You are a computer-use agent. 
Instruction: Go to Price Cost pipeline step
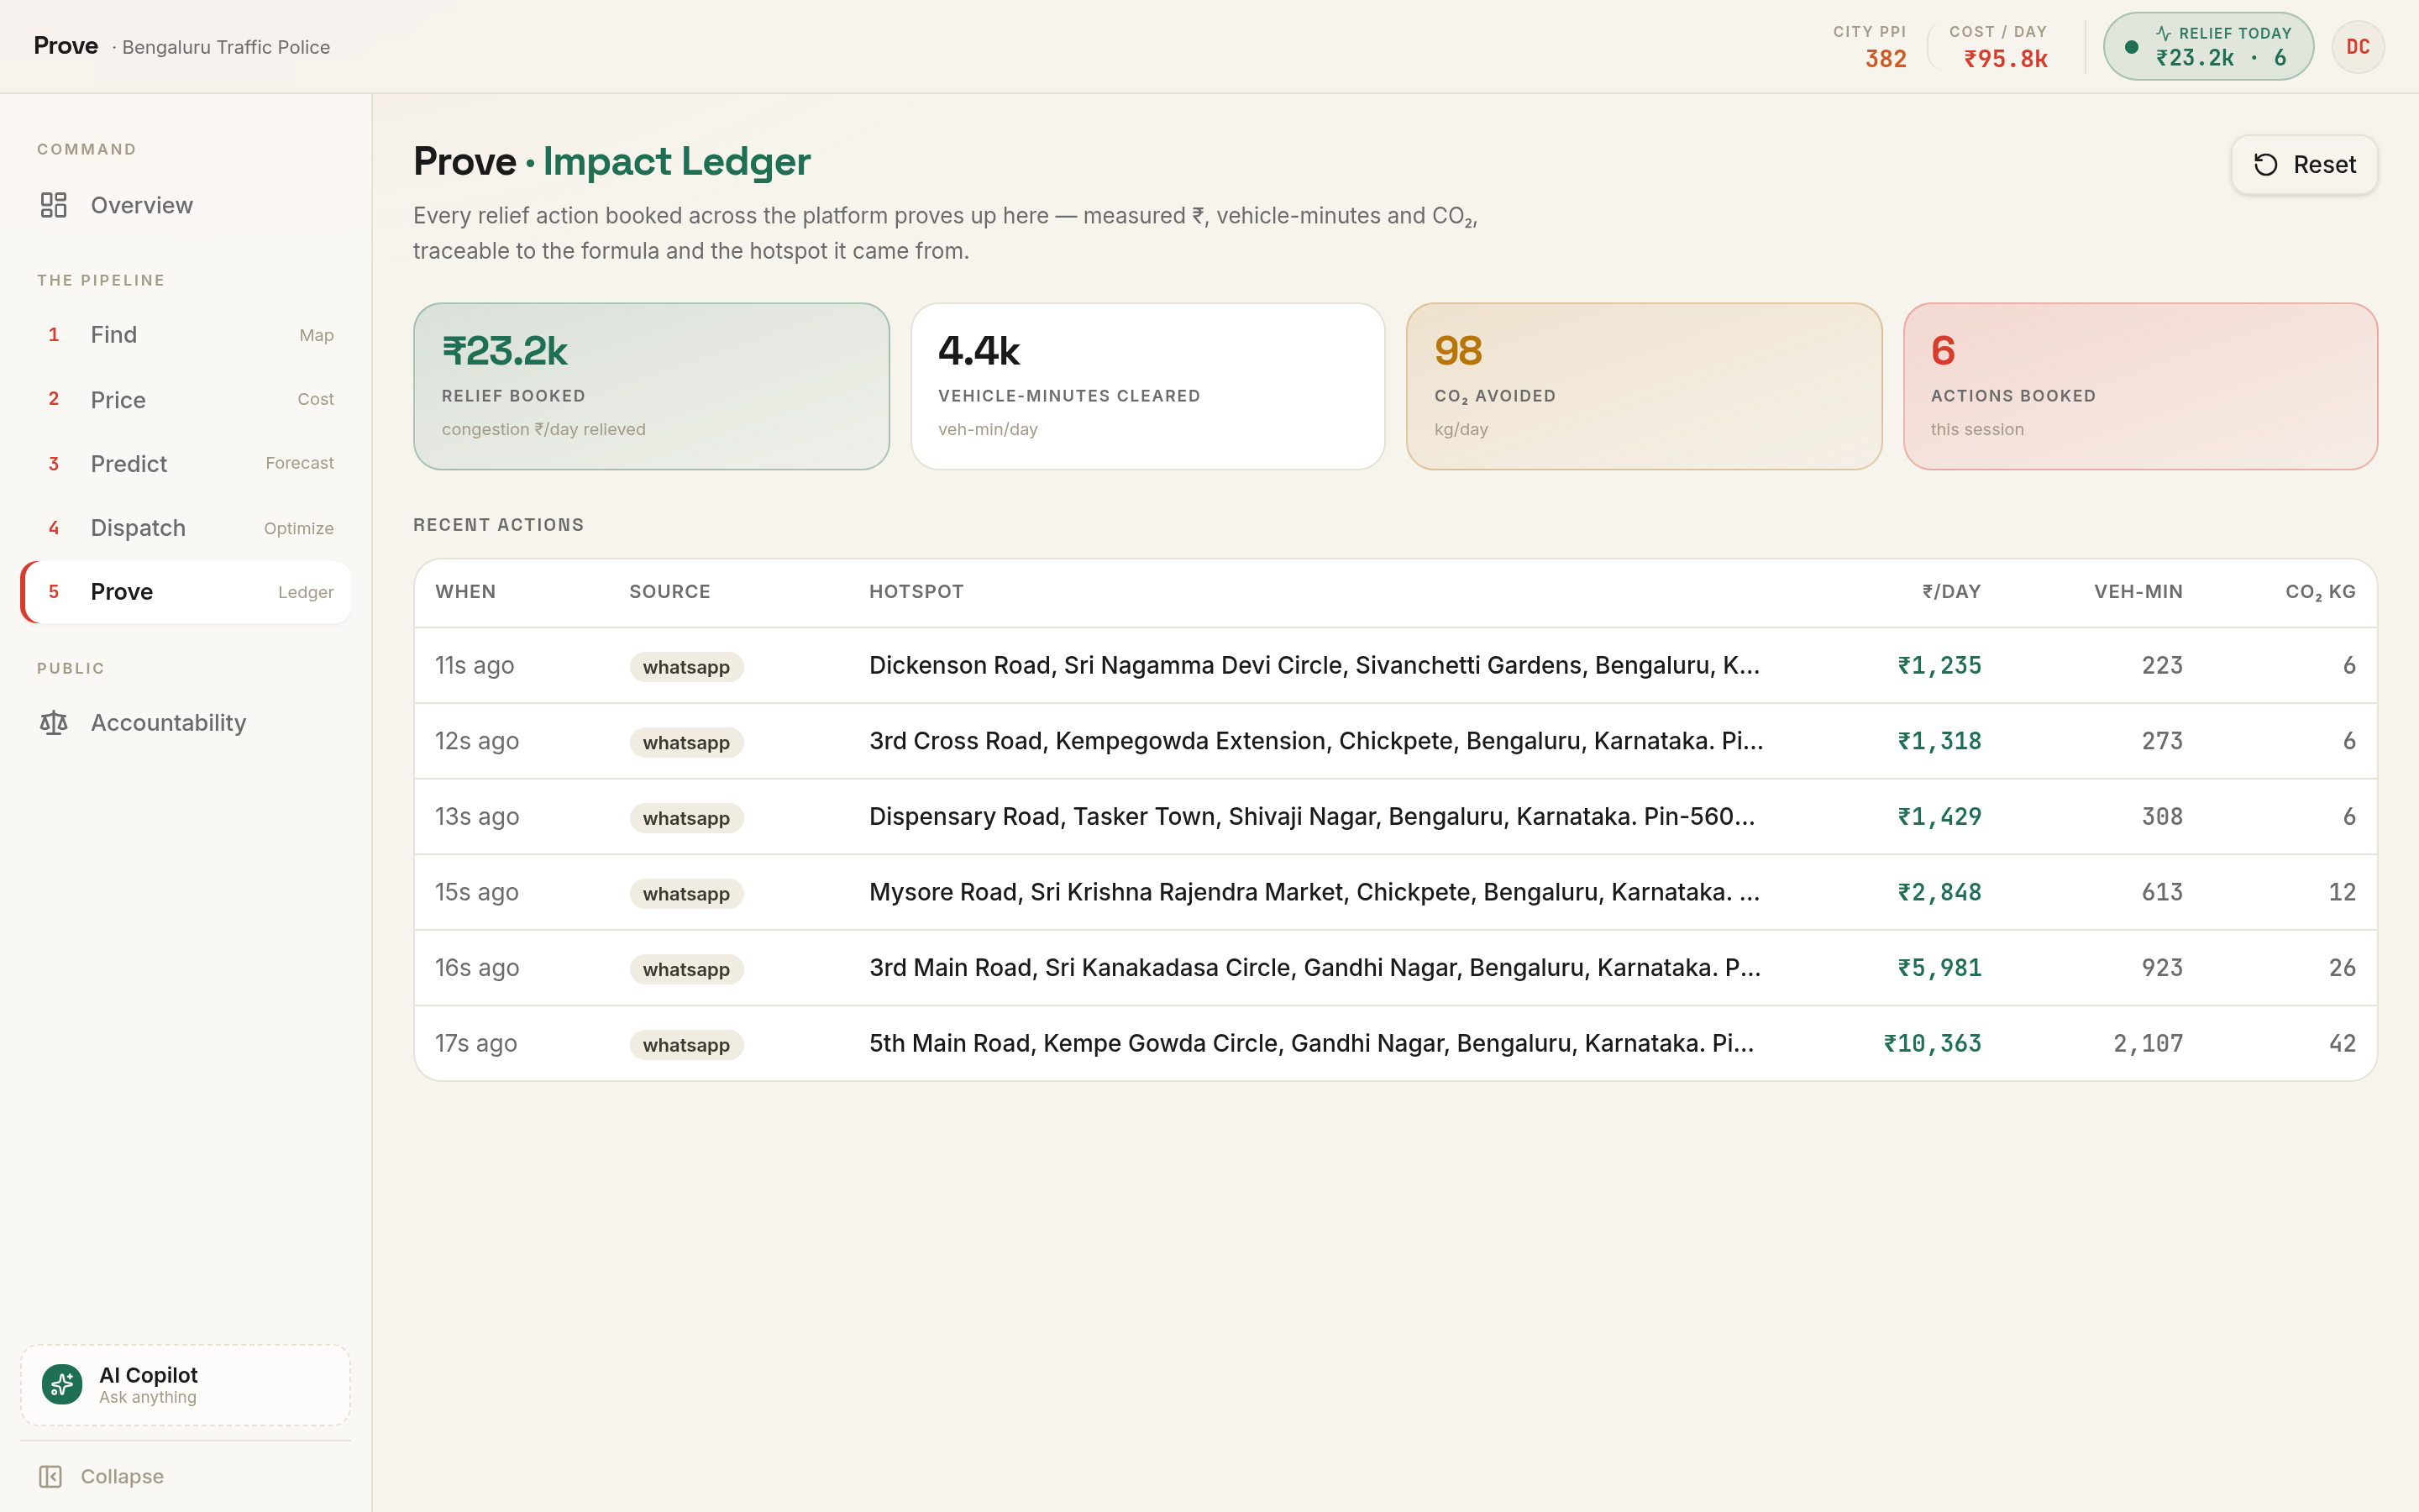click(186, 399)
